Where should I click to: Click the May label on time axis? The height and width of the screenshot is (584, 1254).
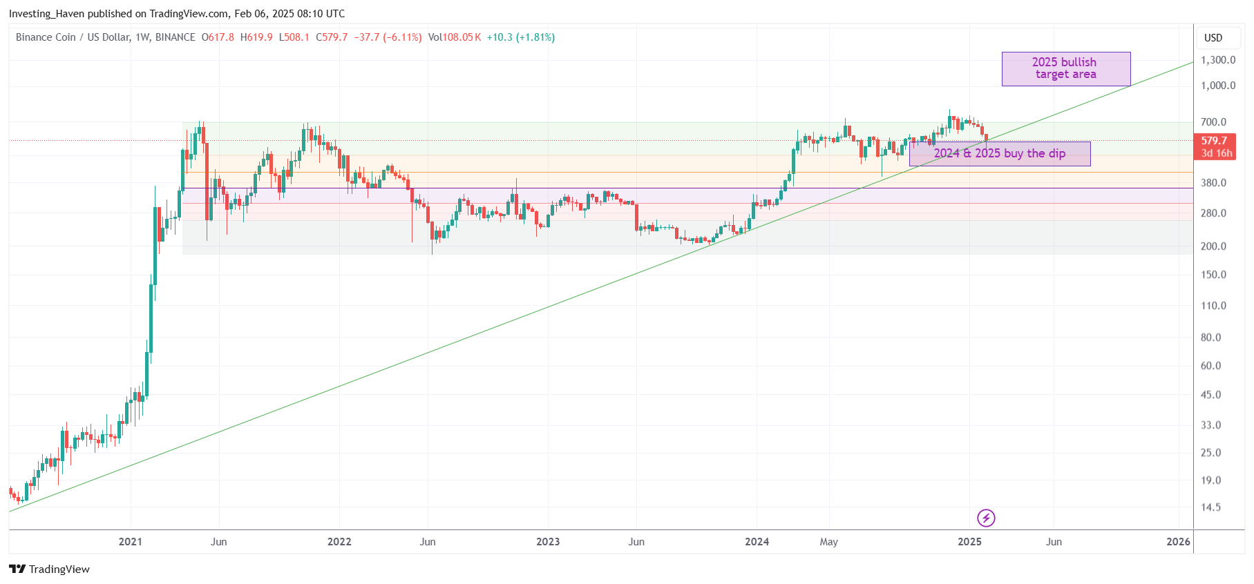[x=828, y=542]
